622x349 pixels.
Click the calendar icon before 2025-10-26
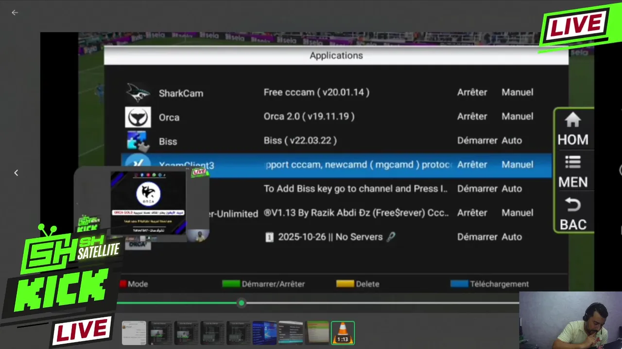(x=269, y=237)
